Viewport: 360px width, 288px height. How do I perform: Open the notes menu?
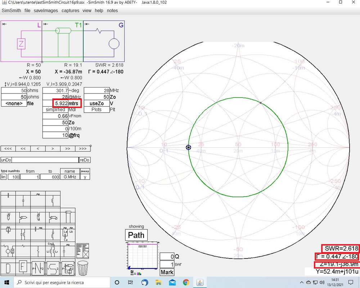click(x=112, y=10)
